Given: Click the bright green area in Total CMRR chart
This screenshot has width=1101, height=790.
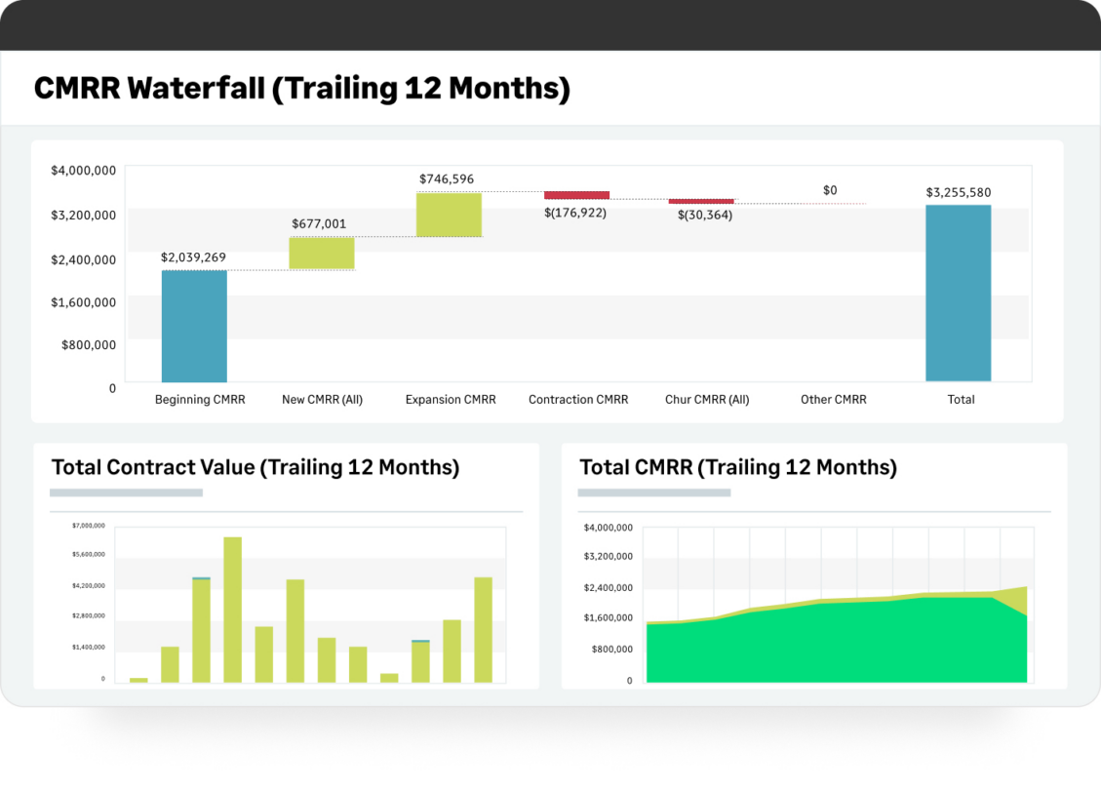Looking at the screenshot, I should 829,644.
